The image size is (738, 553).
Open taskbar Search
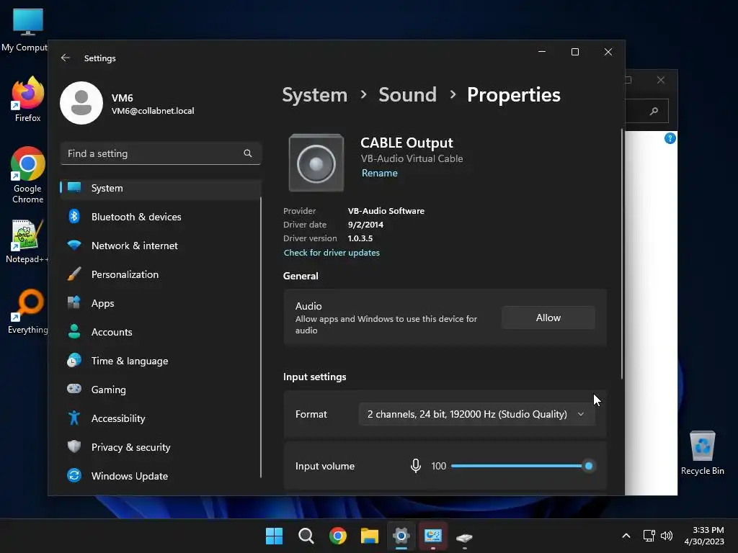pyautogui.click(x=306, y=536)
